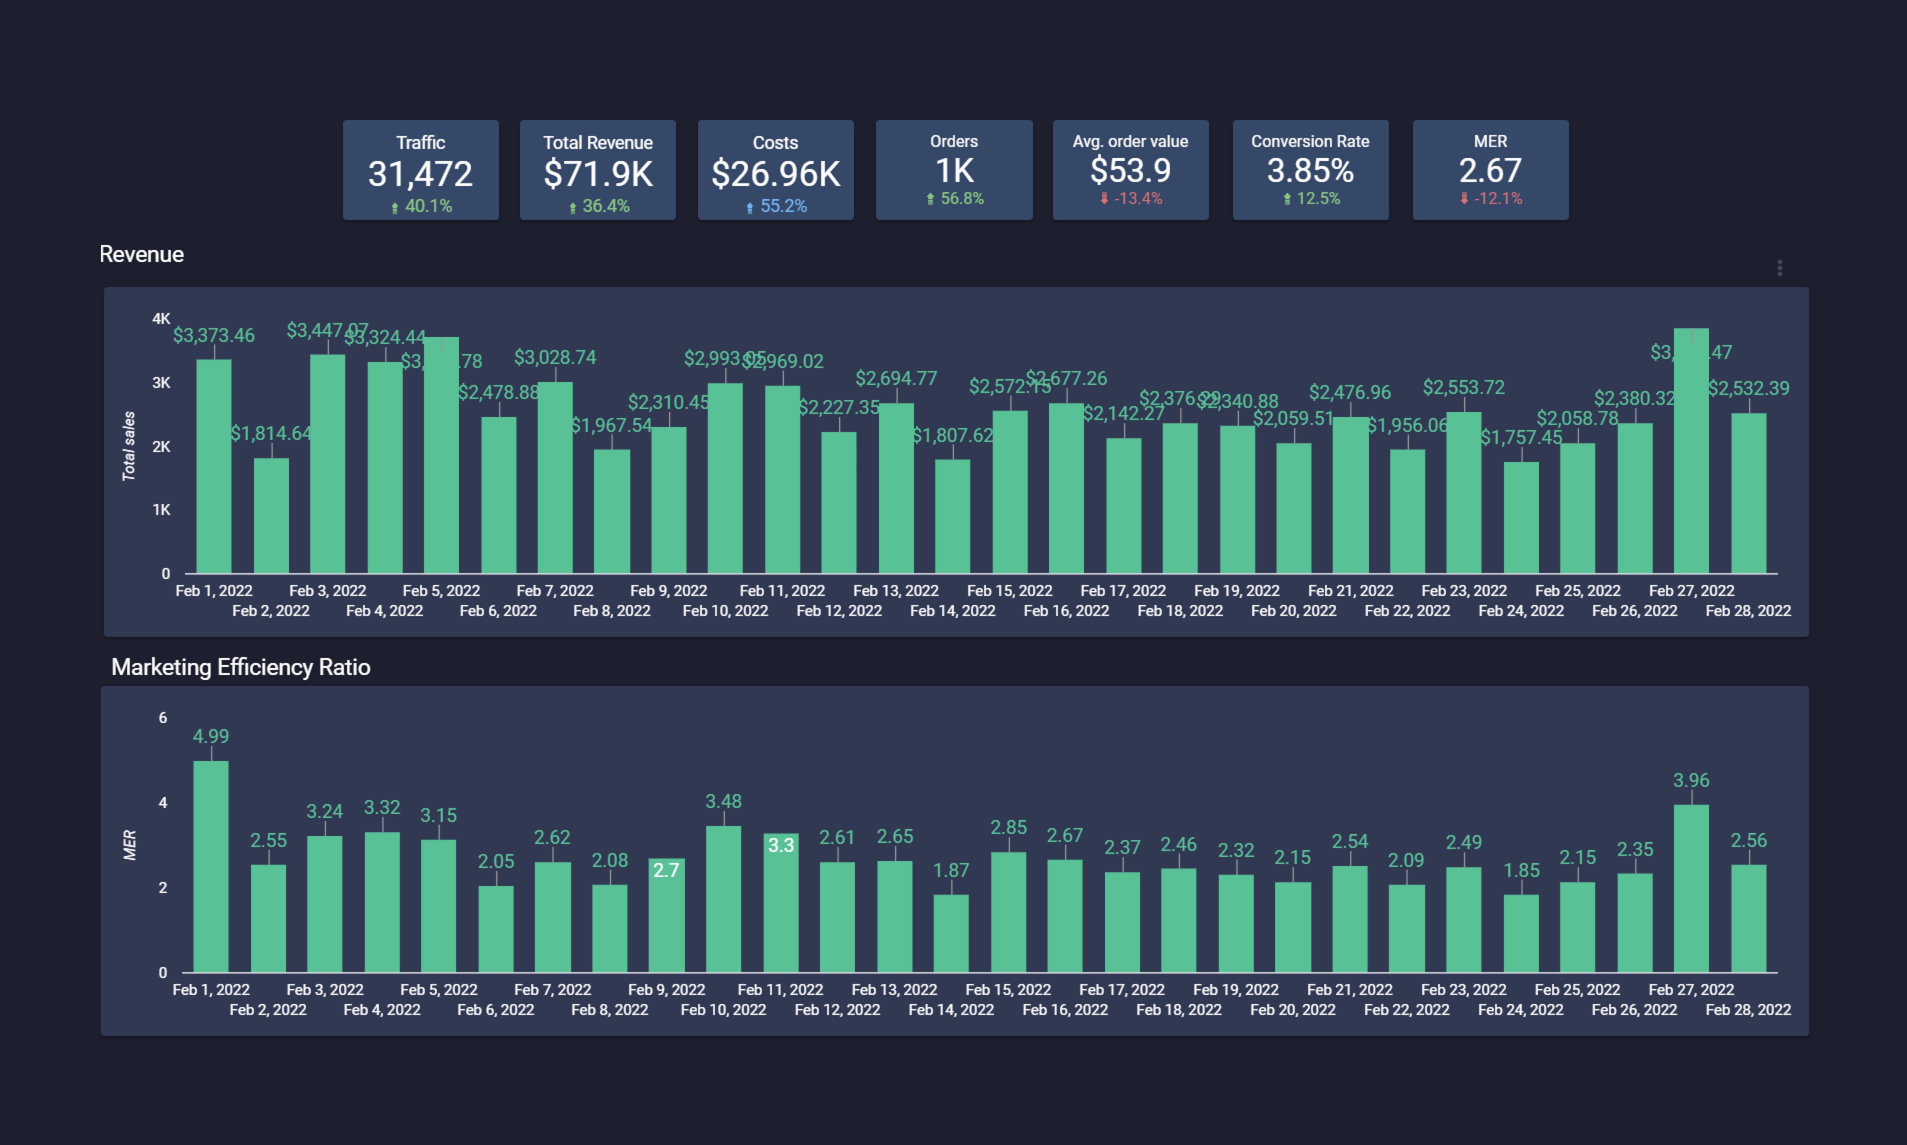Click the Feb 14 MER bar 1.87
The width and height of the screenshot is (1907, 1145).
coord(951,933)
